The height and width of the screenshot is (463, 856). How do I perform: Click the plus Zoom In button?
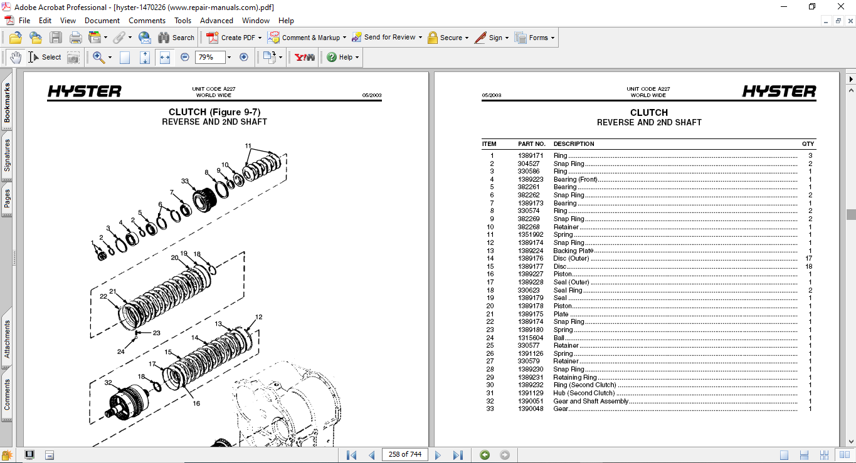(244, 57)
